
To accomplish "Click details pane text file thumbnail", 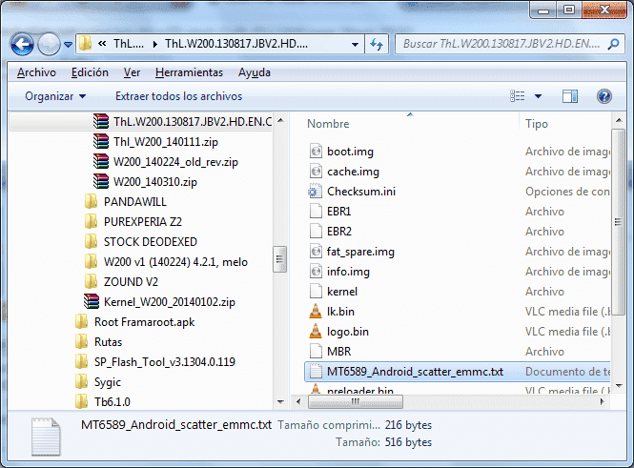I will click(46, 437).
